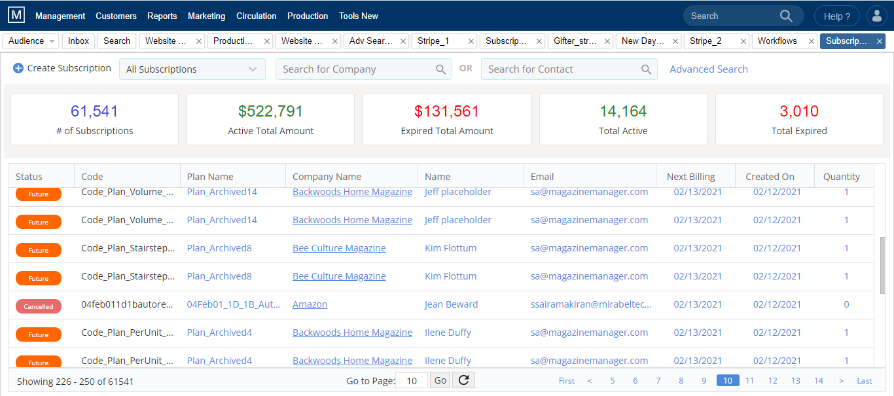Click the top search magnifier icon
894x396 pixels.
point(786,16)
